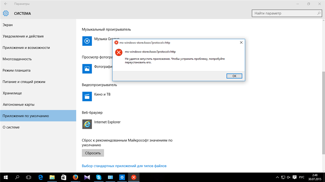Screen dimensions: 325x182
Task: Click the back arrow in Settings
Action: coord(6,4)
